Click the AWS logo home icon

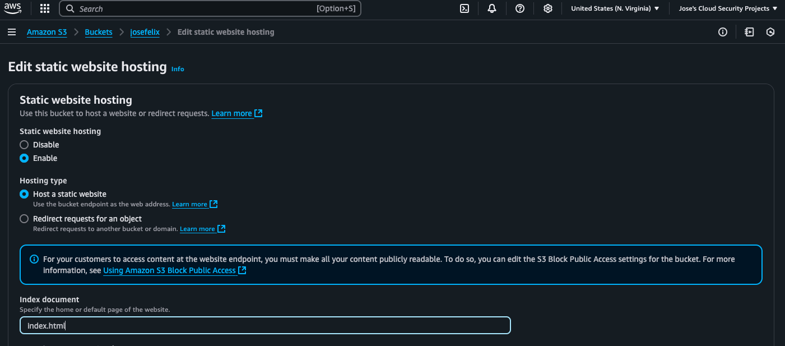(x=13, y=8)
